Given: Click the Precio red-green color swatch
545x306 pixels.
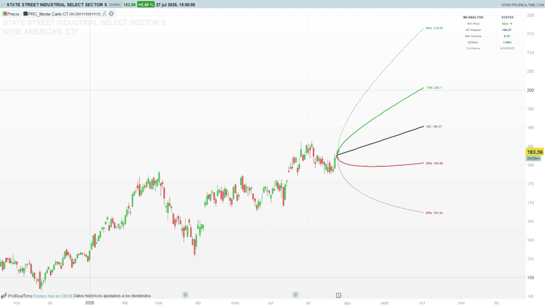Looking at the screenshot, I should point(5,14).
